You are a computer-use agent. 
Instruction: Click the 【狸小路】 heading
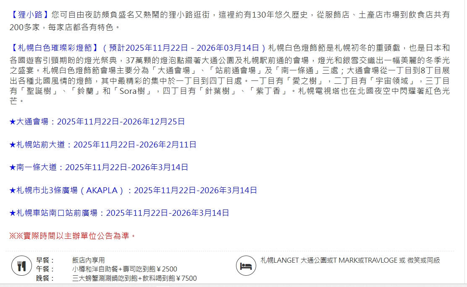click(30, 15)
